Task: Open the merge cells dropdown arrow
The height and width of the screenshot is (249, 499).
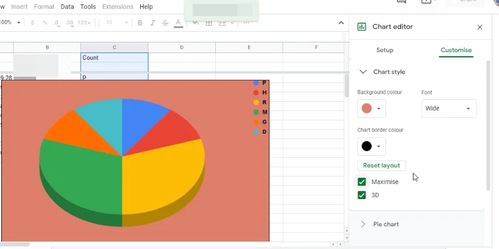Action: 231,23
